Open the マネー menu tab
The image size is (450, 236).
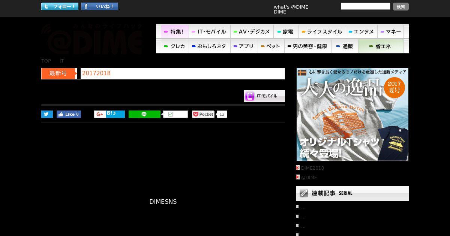pos(390,31)
